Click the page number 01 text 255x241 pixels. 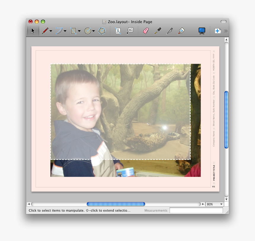pyautogui.click(x=214, y=187)
